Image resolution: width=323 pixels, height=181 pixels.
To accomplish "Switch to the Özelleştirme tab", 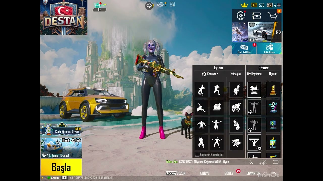I will click(254, 74).
